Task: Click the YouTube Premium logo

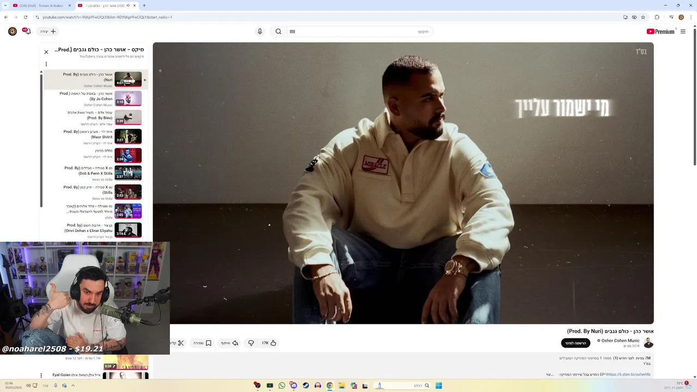Action: [x=661, y=32]
